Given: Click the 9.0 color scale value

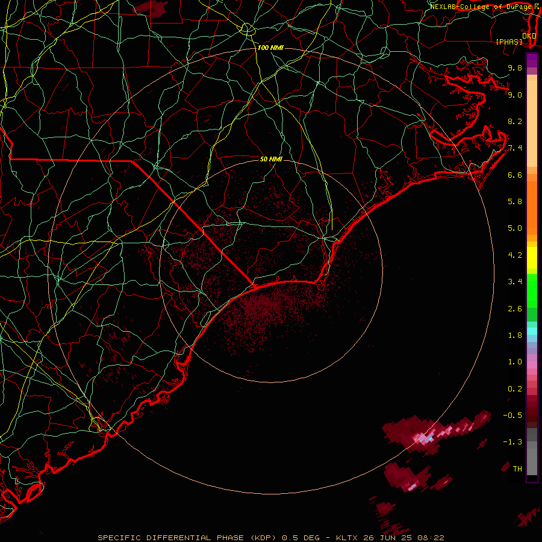Looking at the screenshot, I should pyautogui.click(x=515, y=95).
